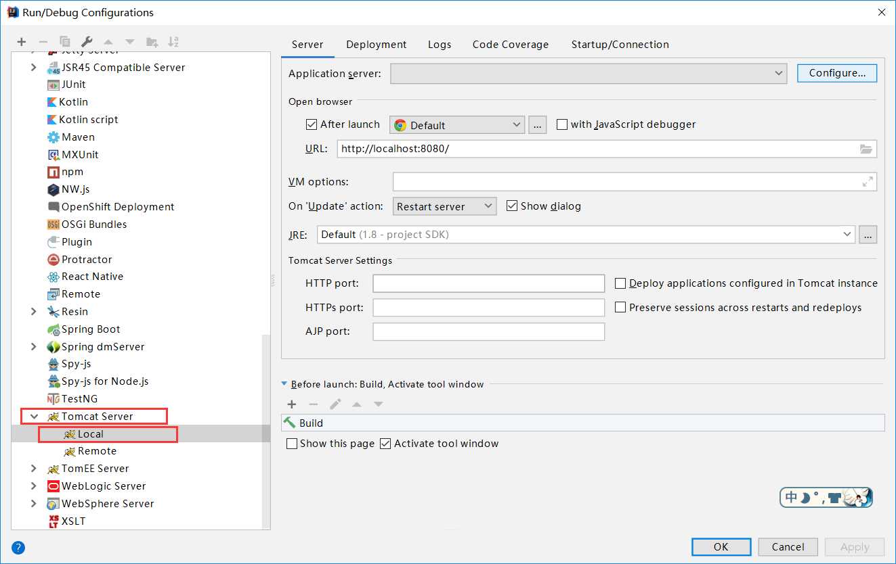896x564 pixels.
Task: Click the help question mark icon
Action: [18, 547]
